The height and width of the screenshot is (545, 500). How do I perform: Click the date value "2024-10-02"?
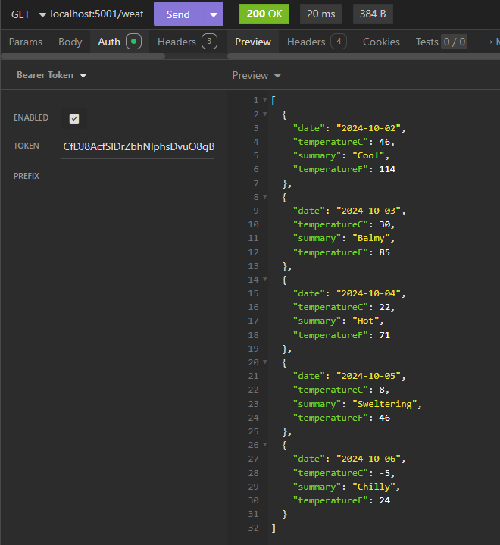click(368, 128)
